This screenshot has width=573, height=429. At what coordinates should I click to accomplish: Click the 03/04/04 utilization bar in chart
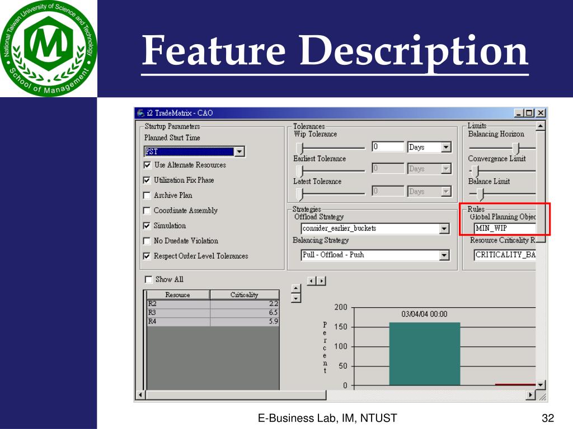424,354
